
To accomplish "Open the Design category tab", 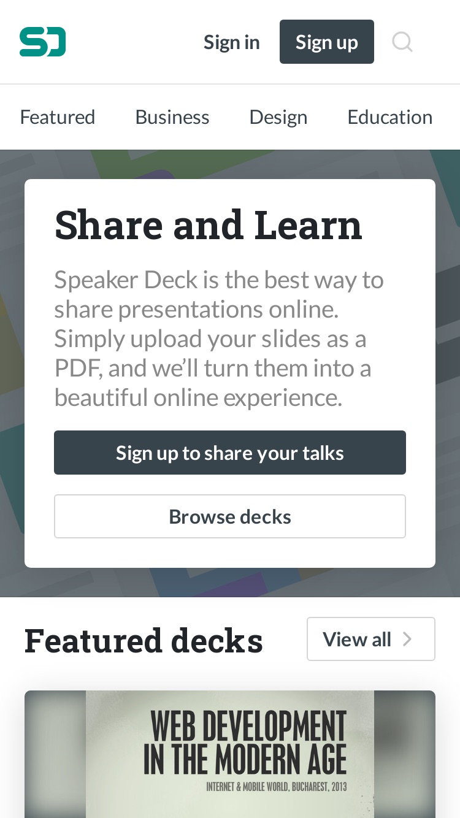I will (x=278, y=117).
